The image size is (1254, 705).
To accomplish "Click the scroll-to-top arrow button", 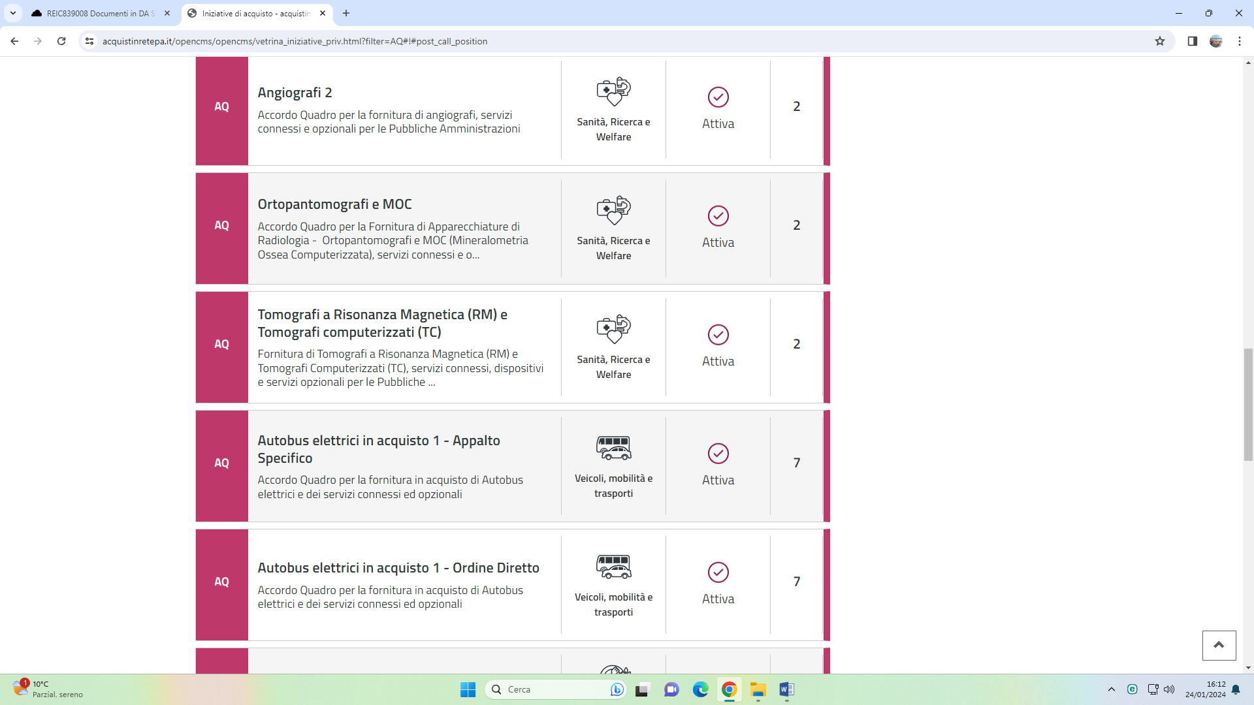I will tap(1219, 645).
